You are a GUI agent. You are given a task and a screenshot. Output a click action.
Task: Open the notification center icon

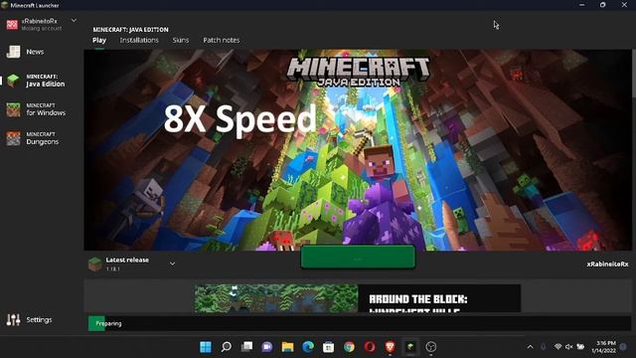pos(623,347)
